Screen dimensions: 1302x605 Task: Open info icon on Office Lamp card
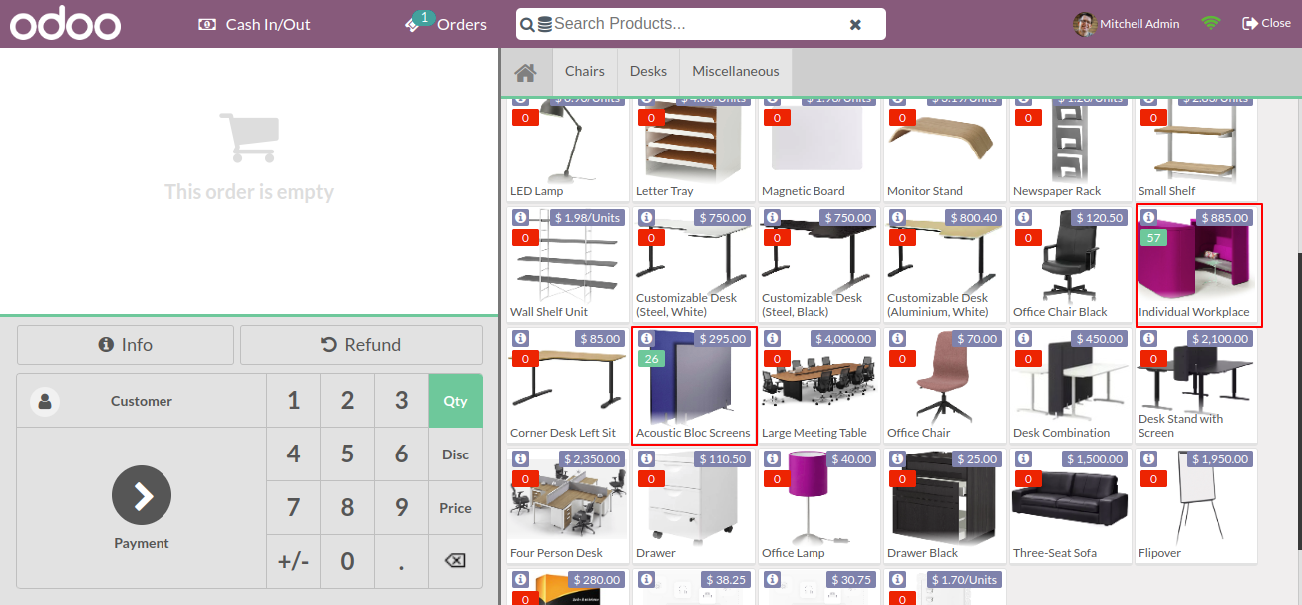[x=772, y=458]
